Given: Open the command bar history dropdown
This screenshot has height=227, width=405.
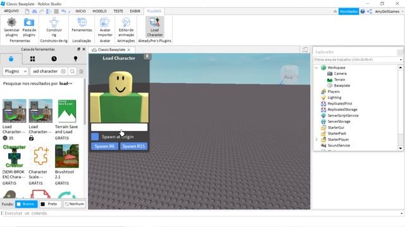Looking at the screenshot, I should tap(401, 213).
